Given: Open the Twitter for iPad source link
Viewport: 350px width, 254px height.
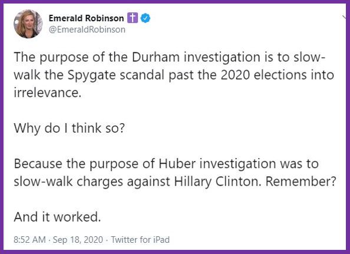Looking at the screenshot, I should (140, 240).
